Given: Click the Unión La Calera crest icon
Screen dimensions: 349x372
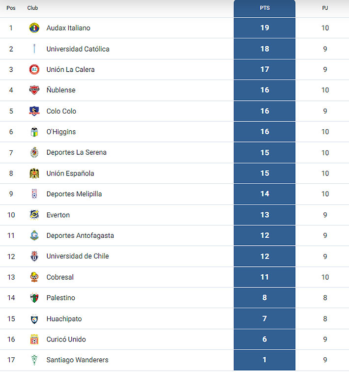Looking at the screenshot, I should pos(34,69).
